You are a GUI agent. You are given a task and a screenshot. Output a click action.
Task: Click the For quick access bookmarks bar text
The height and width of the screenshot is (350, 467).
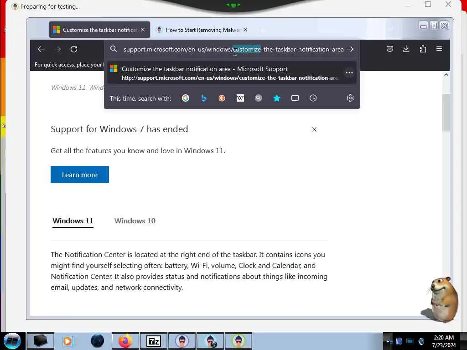[69, 65]
